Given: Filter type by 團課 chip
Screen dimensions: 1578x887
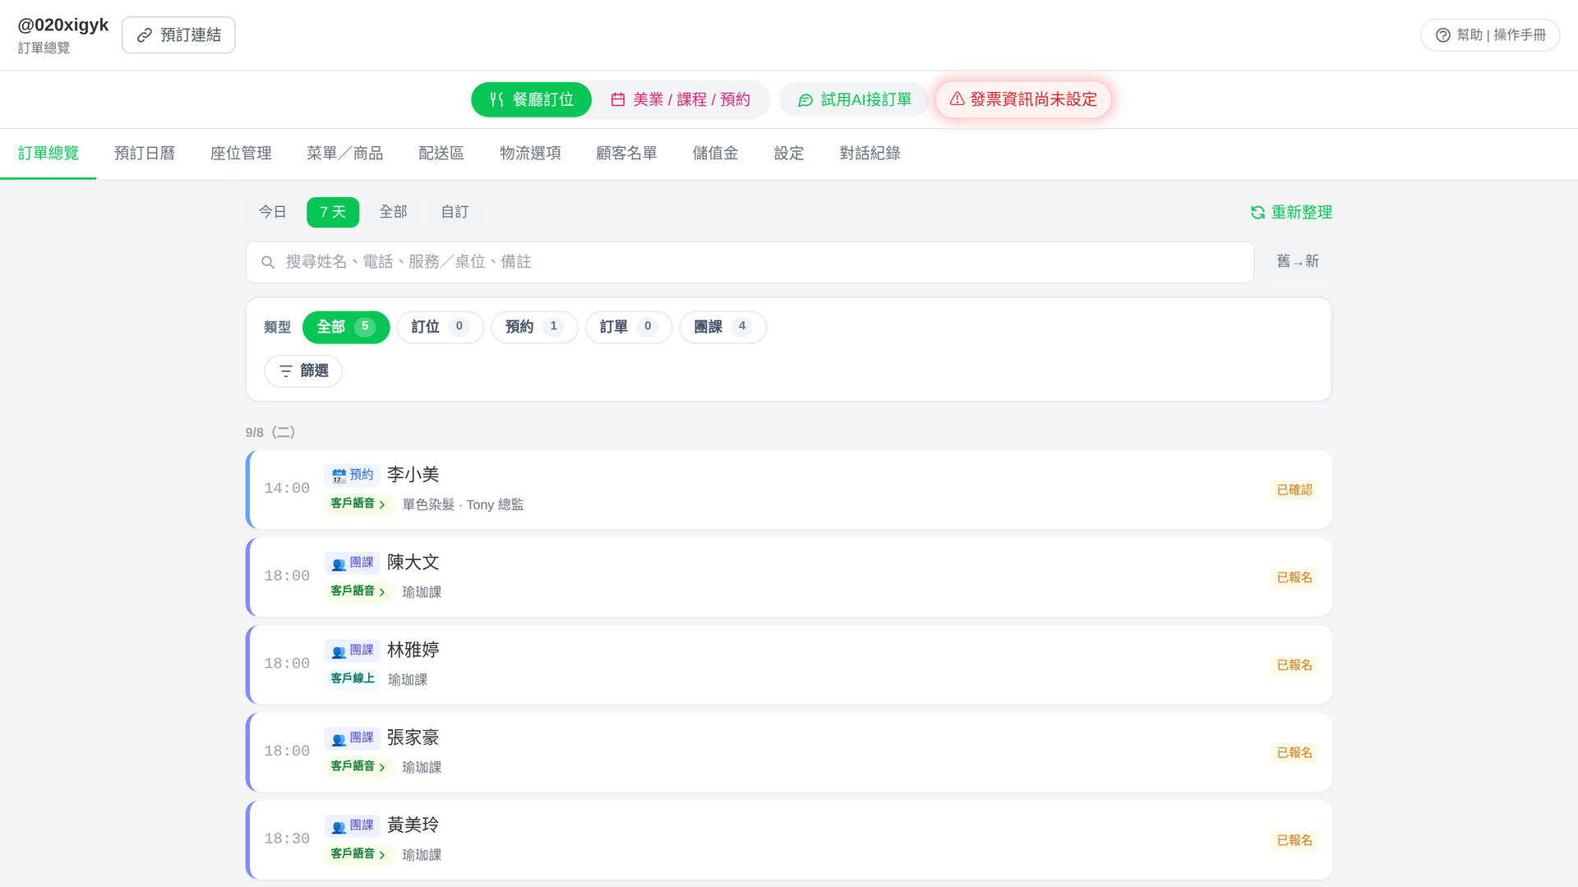Looking at the screenshot, I should click(x=723, y=327).
